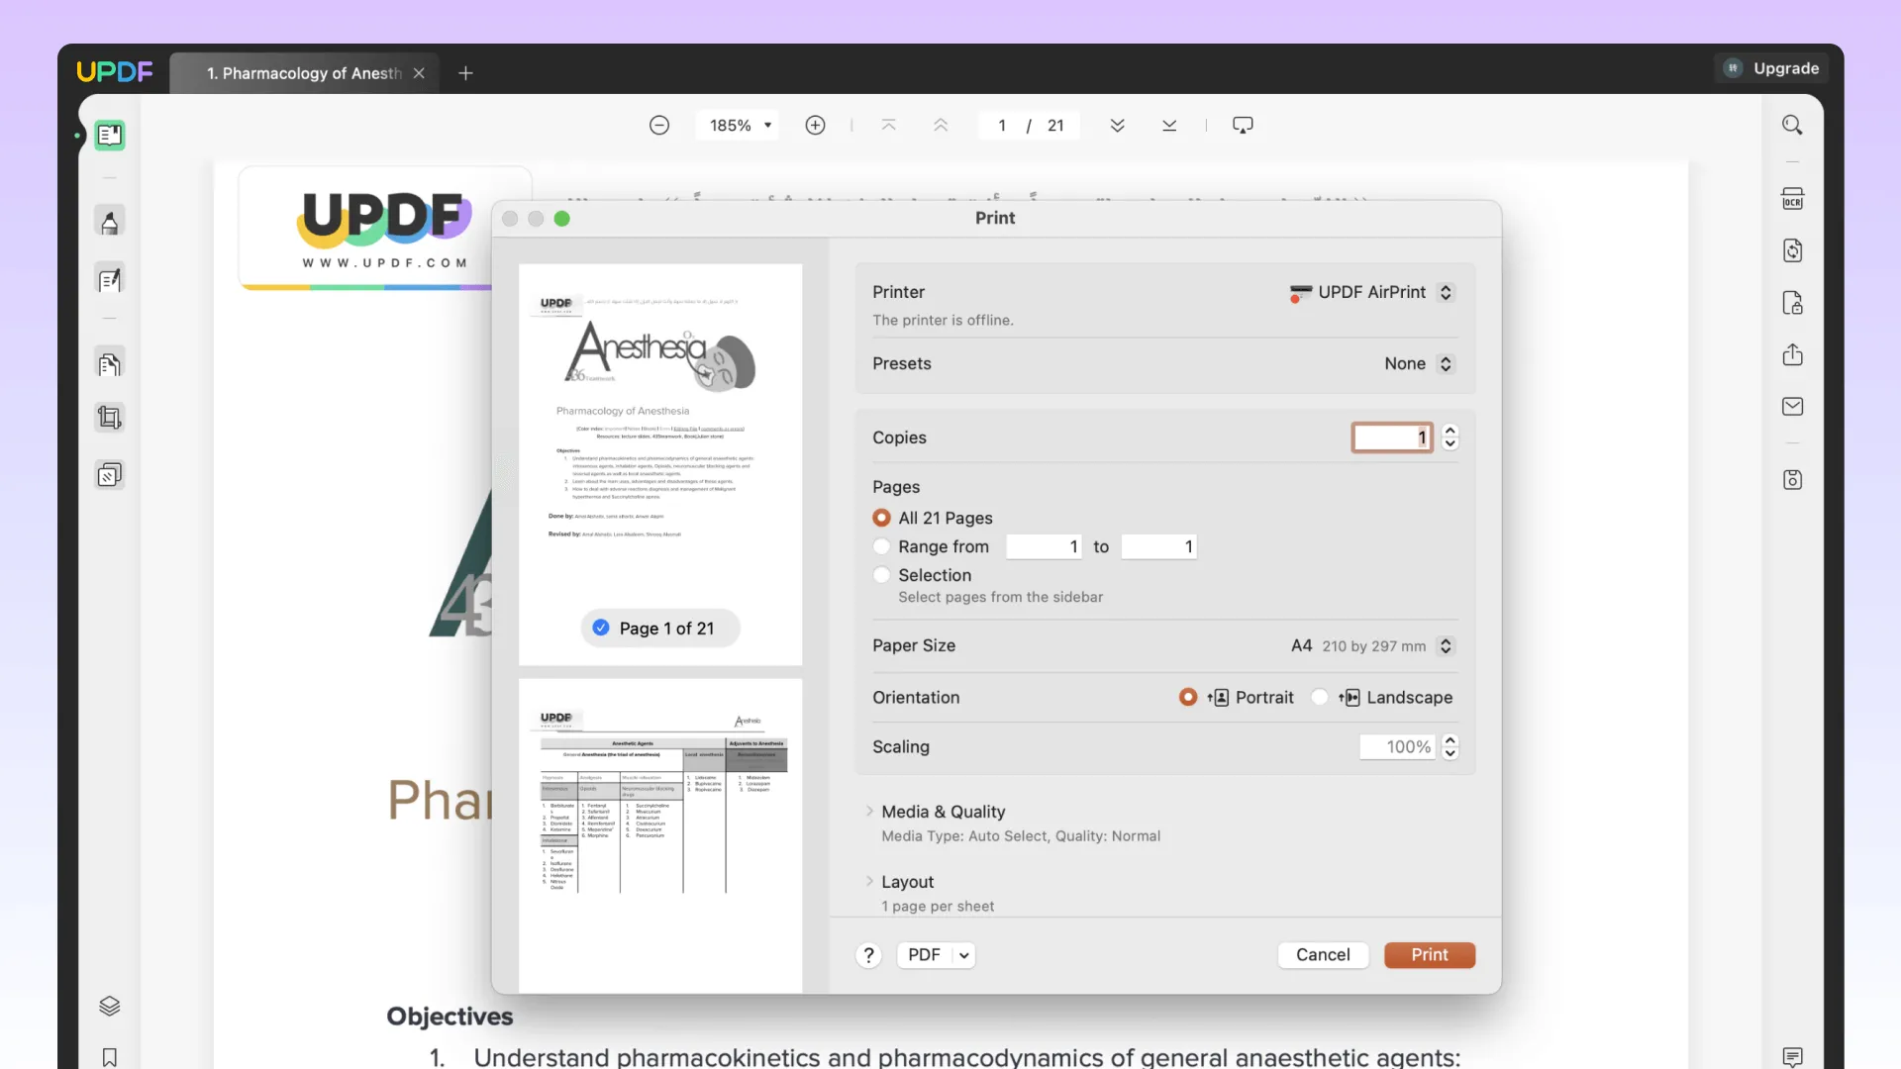Click the Edit/Annotate tool in sidebar
Screen dimensions: 1901x1069
[110, 281]
